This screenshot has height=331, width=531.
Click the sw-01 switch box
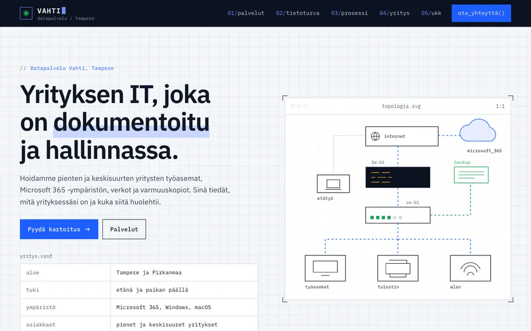(x=398, y=215)
